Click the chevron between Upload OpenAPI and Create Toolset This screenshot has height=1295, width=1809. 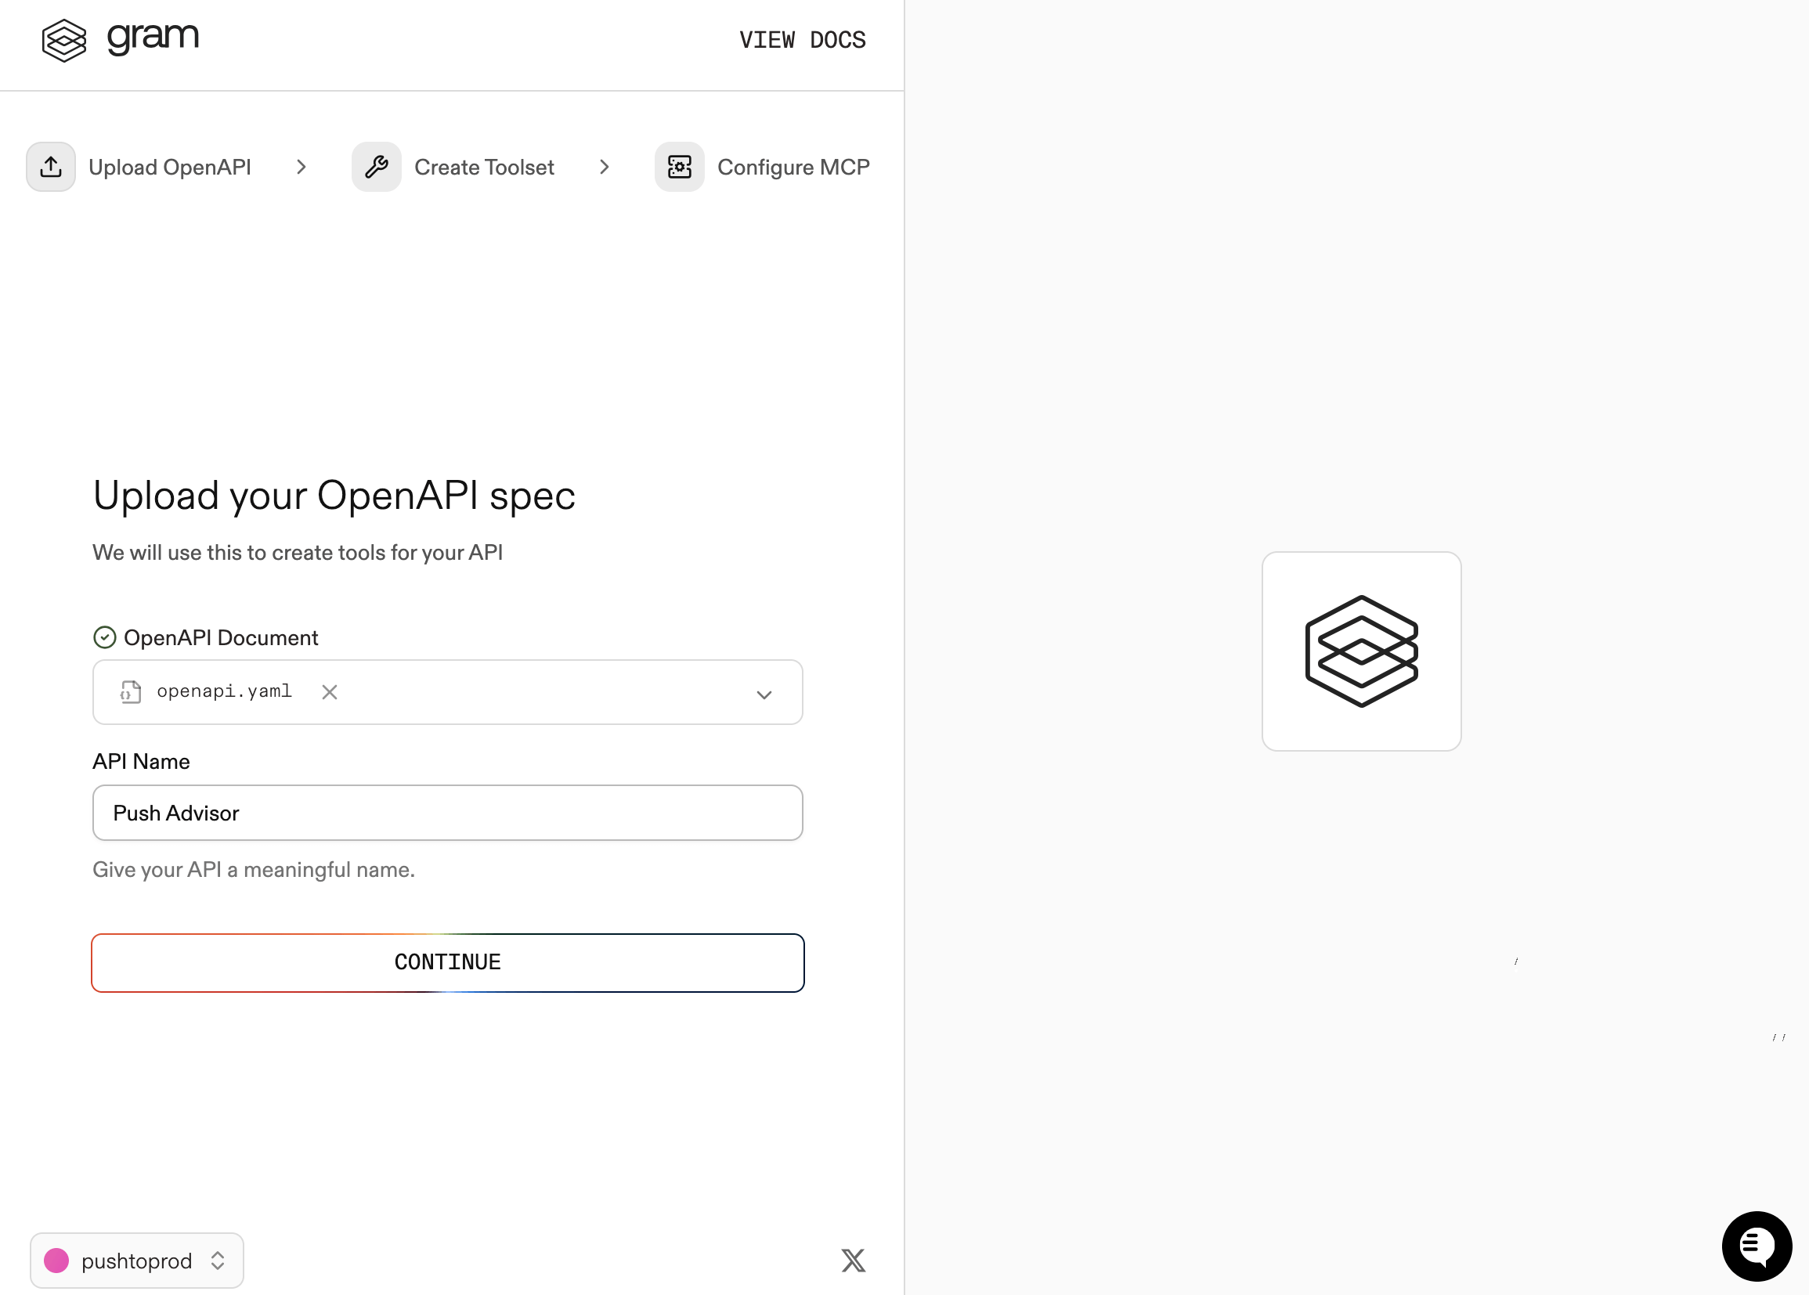pos(301,167)
